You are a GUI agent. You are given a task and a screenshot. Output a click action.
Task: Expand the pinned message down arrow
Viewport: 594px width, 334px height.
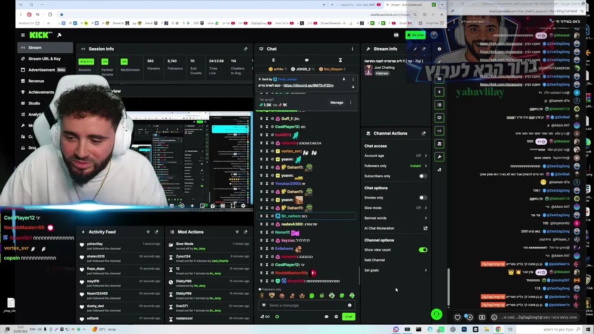(353, 87)
